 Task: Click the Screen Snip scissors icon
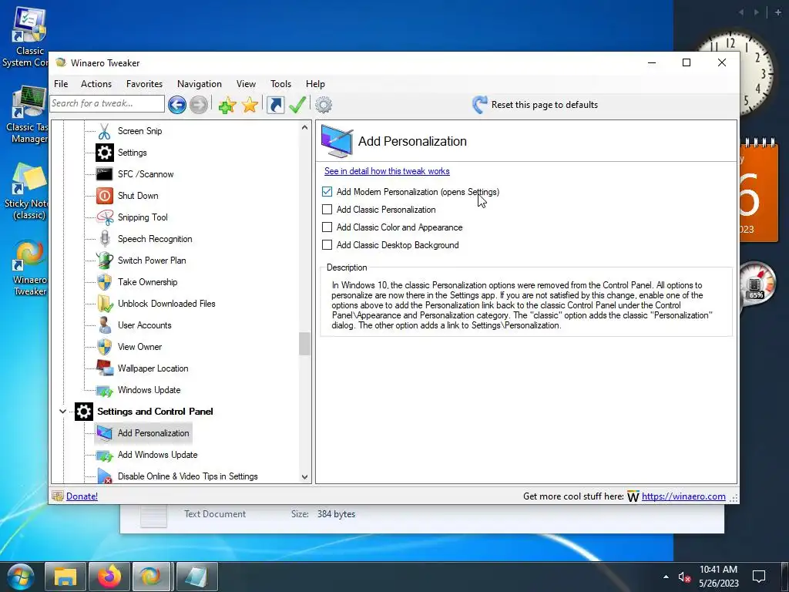(104, 131)
